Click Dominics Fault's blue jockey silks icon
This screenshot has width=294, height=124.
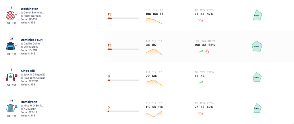10,46
